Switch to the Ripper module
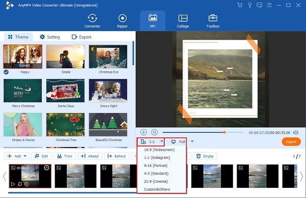 (122, 21)
